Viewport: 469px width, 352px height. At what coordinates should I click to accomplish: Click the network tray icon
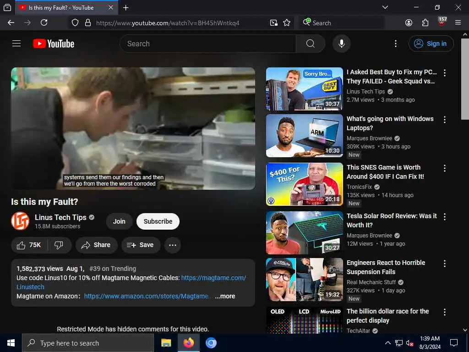pos(399,343)
